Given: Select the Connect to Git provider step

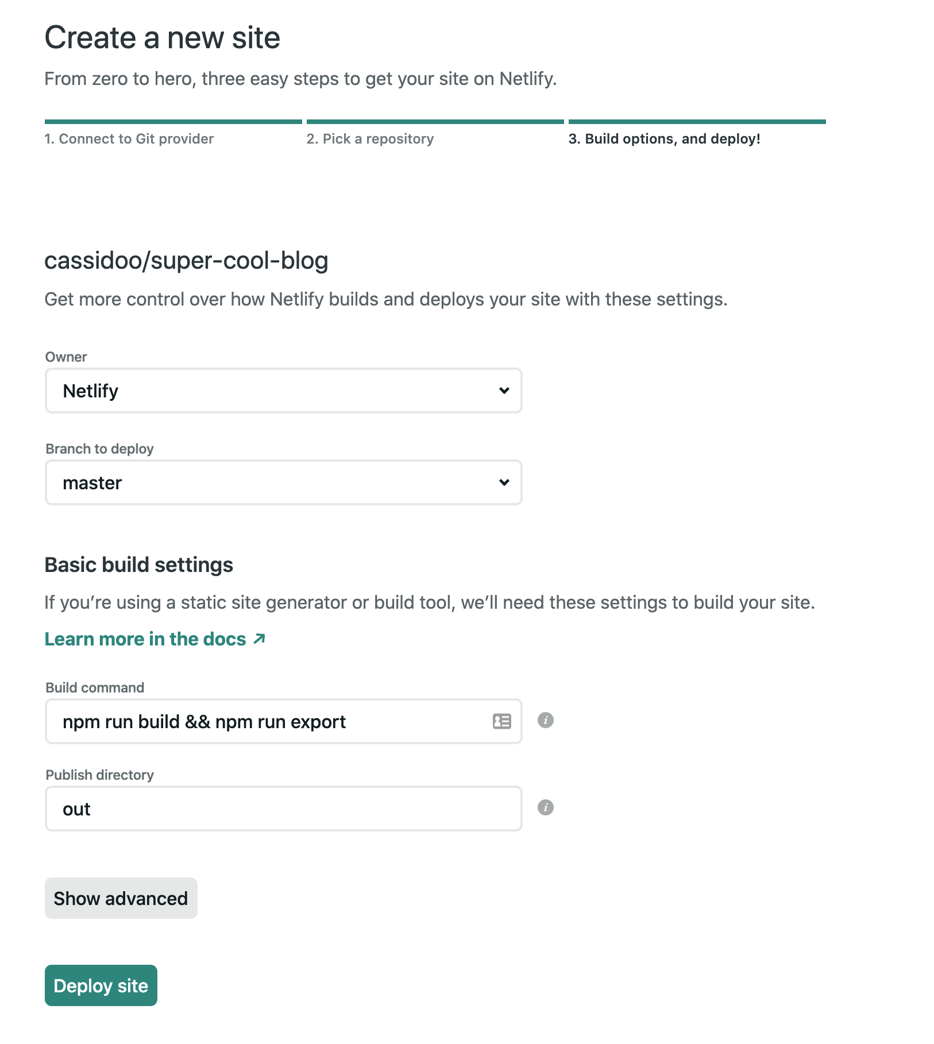Looking at the screenshot, I should coord(129,138).
